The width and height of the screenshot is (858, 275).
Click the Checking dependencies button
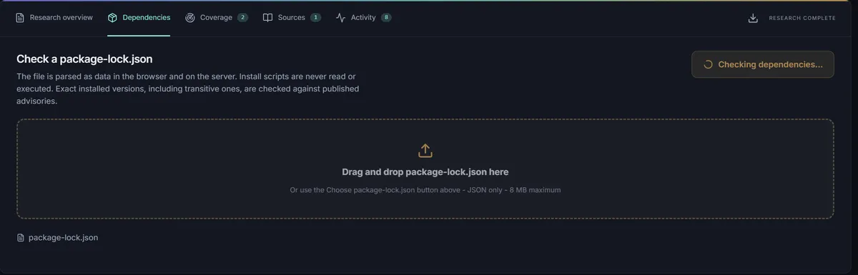coord(762,64)
